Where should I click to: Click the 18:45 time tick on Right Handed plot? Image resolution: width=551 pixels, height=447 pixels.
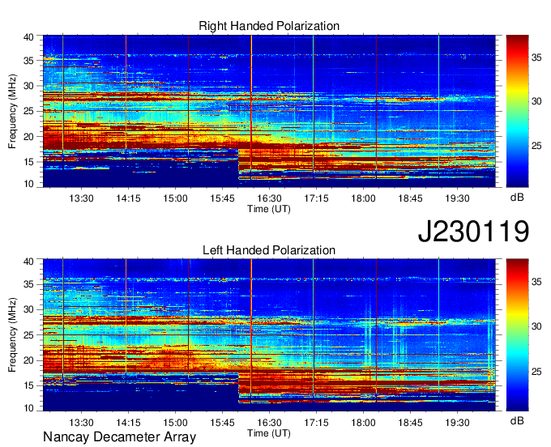tap(411, 198)
